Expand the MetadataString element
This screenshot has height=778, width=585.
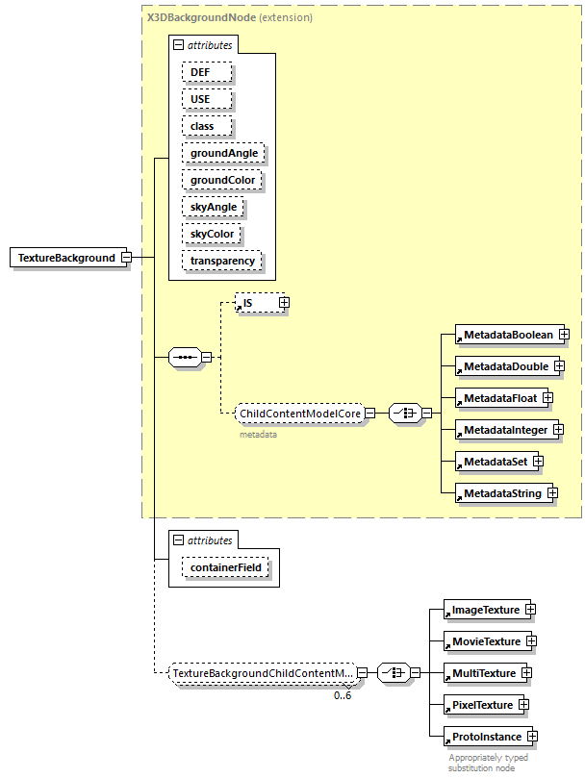[552, 493]
